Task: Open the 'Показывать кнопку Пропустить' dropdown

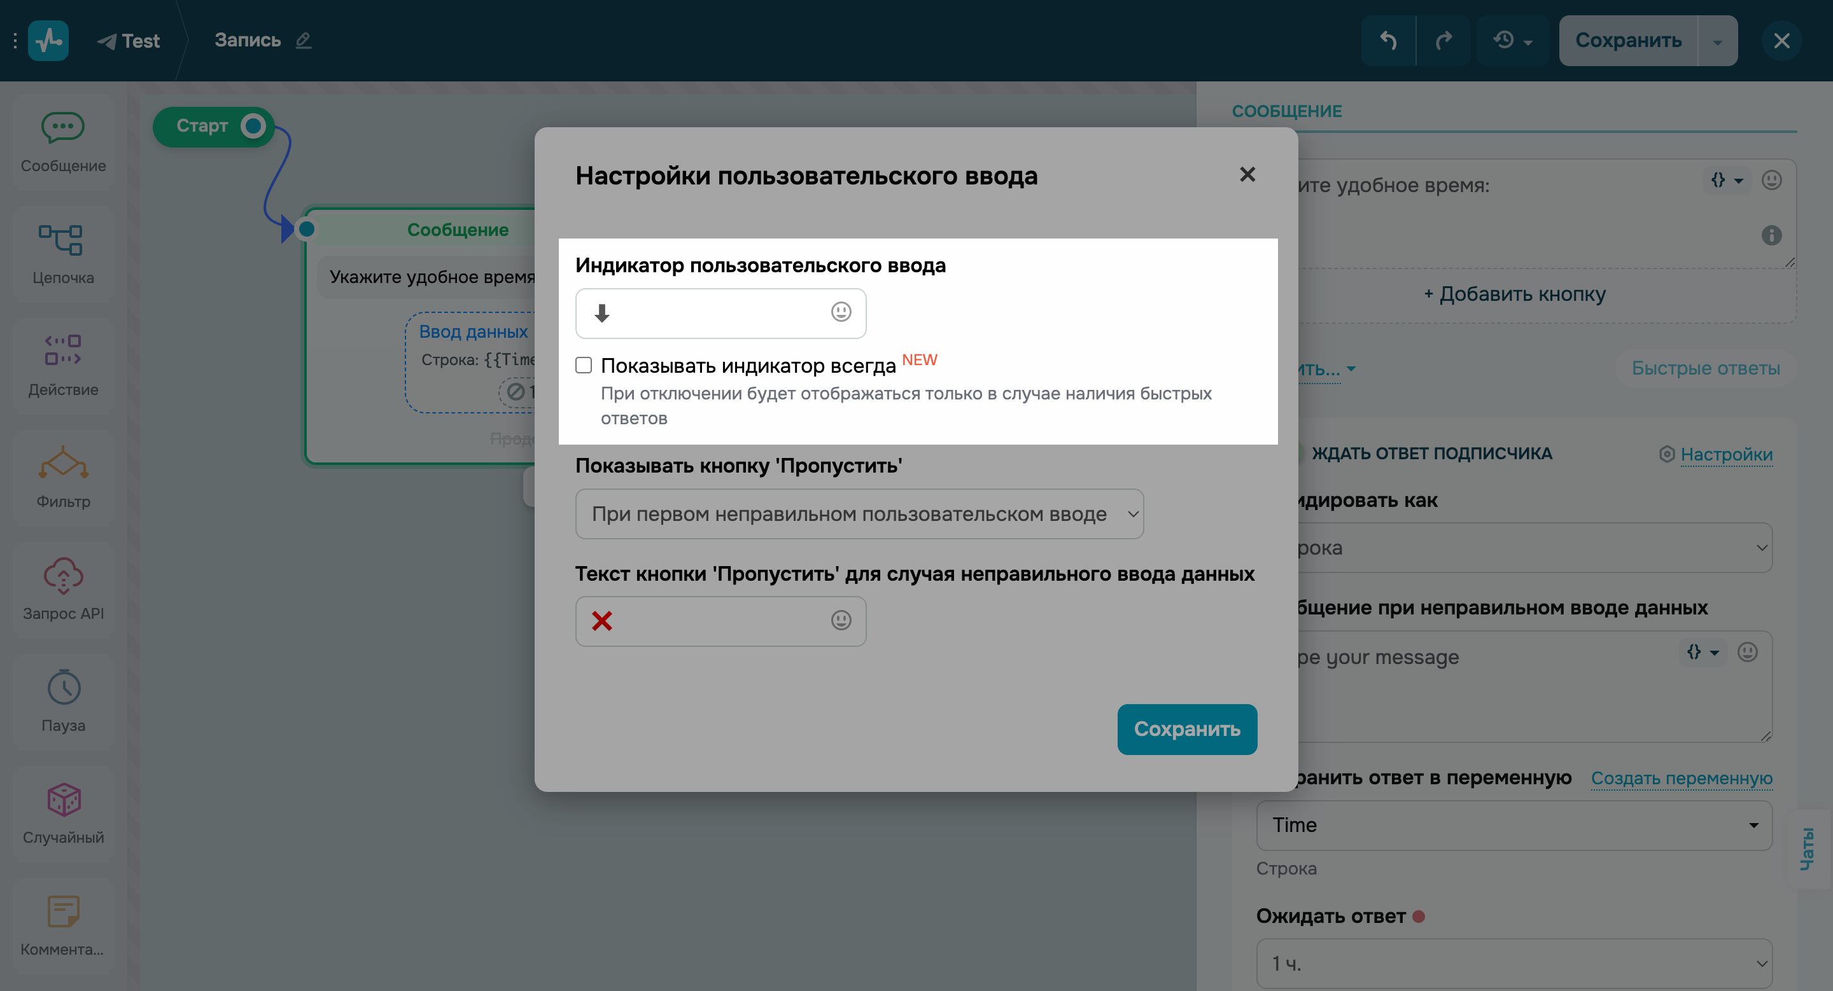Action: pyautogui.click(x=860, y=514)
